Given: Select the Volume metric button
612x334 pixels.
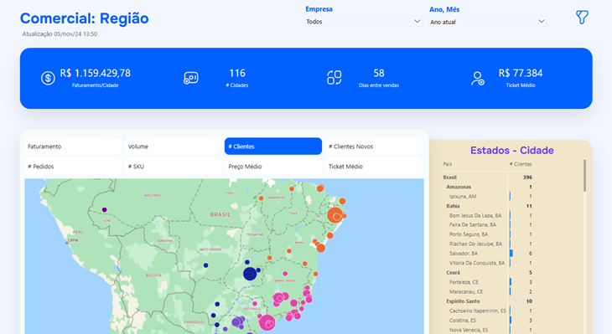Looking at the screenshot, I should tap(173, 146).
